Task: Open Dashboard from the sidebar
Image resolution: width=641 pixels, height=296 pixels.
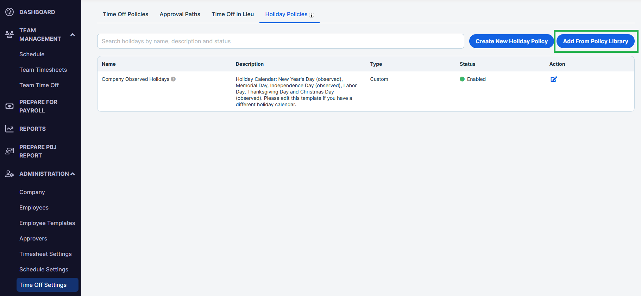Action: click(37, 12)
